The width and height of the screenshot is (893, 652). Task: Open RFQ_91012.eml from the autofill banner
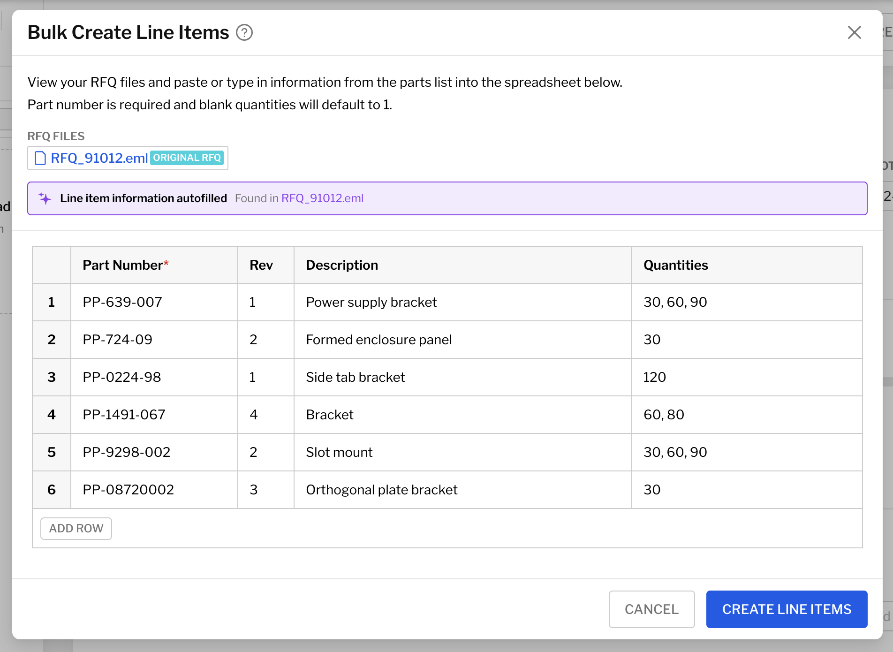pyautogui.click(x=322, y=198)
